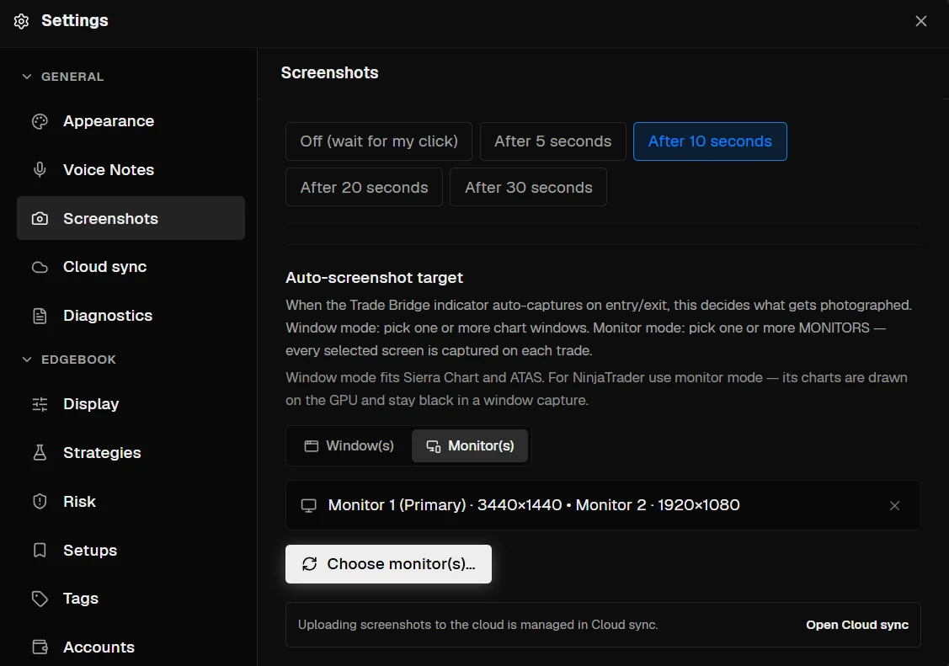Screen dimensions: 949x666
Task: Open the Risk settings page
Action: pyautogui.click(x=131, y=502)
